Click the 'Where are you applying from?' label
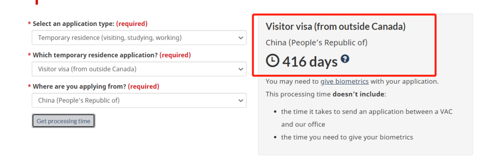Viewport: 483px width, 165px height. pos(80,86)
